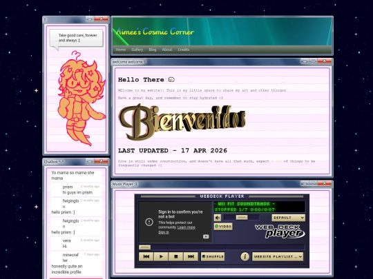Click prism's chat message 'hi guys im prism'
Viewport: 373px width, 279px height.
click(x=77, y=192)
